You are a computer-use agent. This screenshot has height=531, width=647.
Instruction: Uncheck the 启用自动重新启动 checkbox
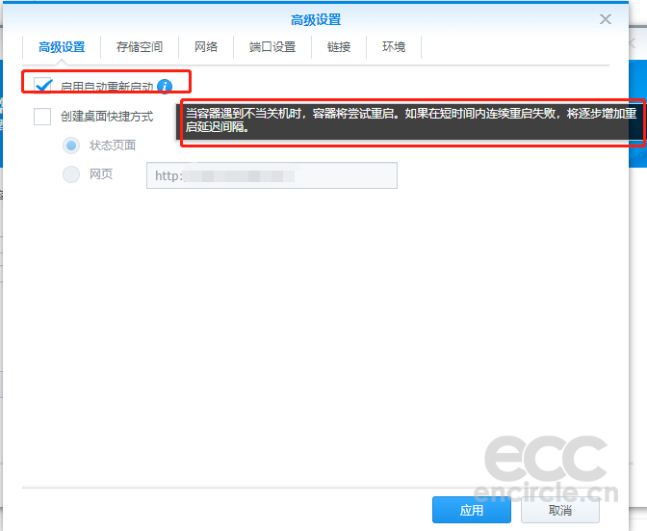click(42, 87)
